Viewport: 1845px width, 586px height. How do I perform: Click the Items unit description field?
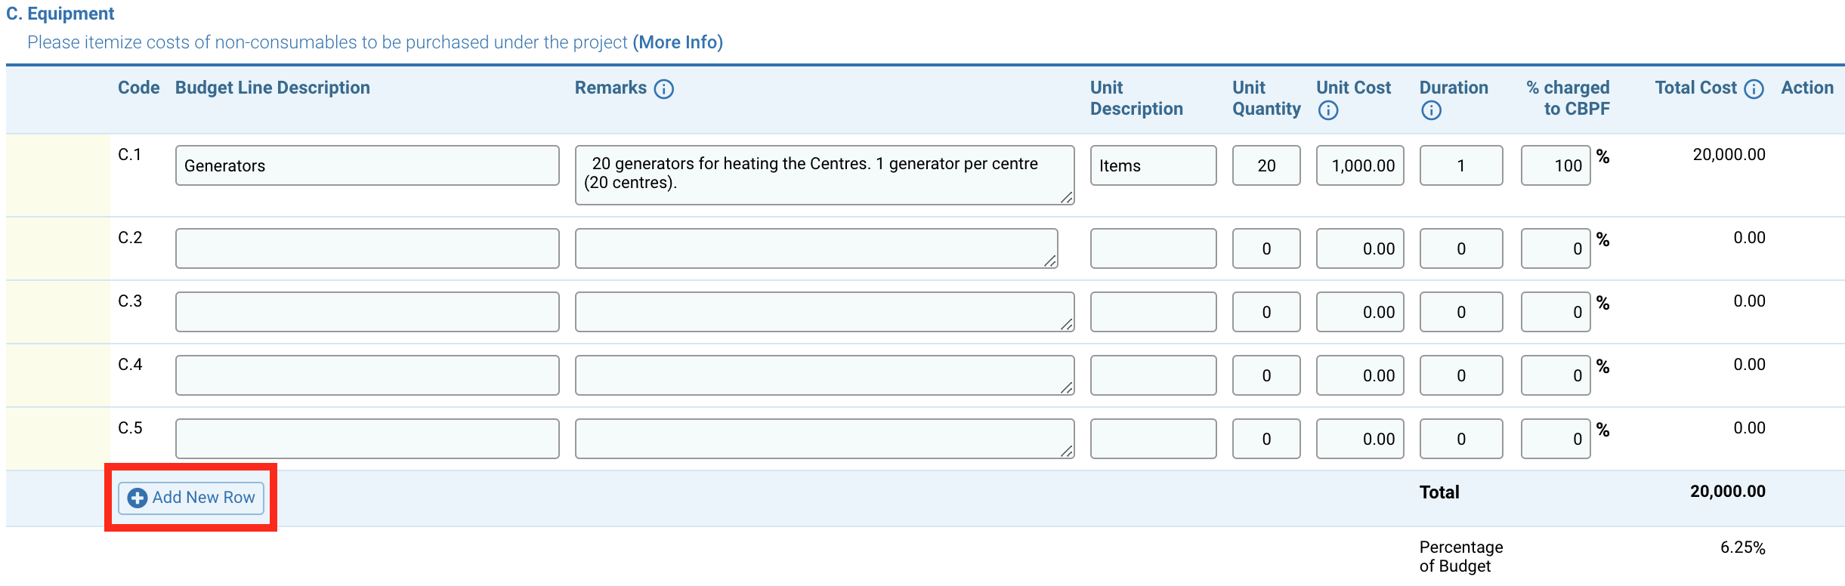click(x=1153, y=165)
